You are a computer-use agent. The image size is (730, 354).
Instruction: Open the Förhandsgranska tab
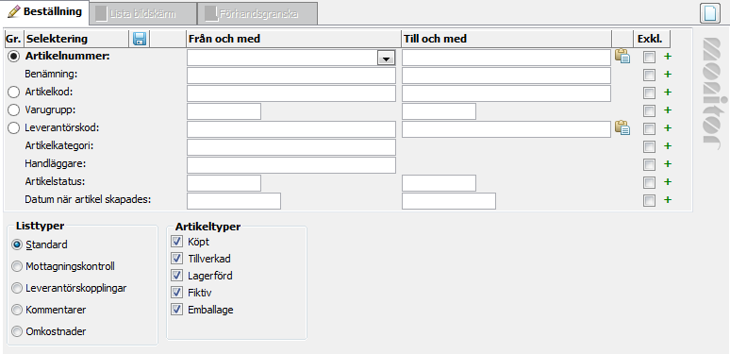(x=257, y=13)
